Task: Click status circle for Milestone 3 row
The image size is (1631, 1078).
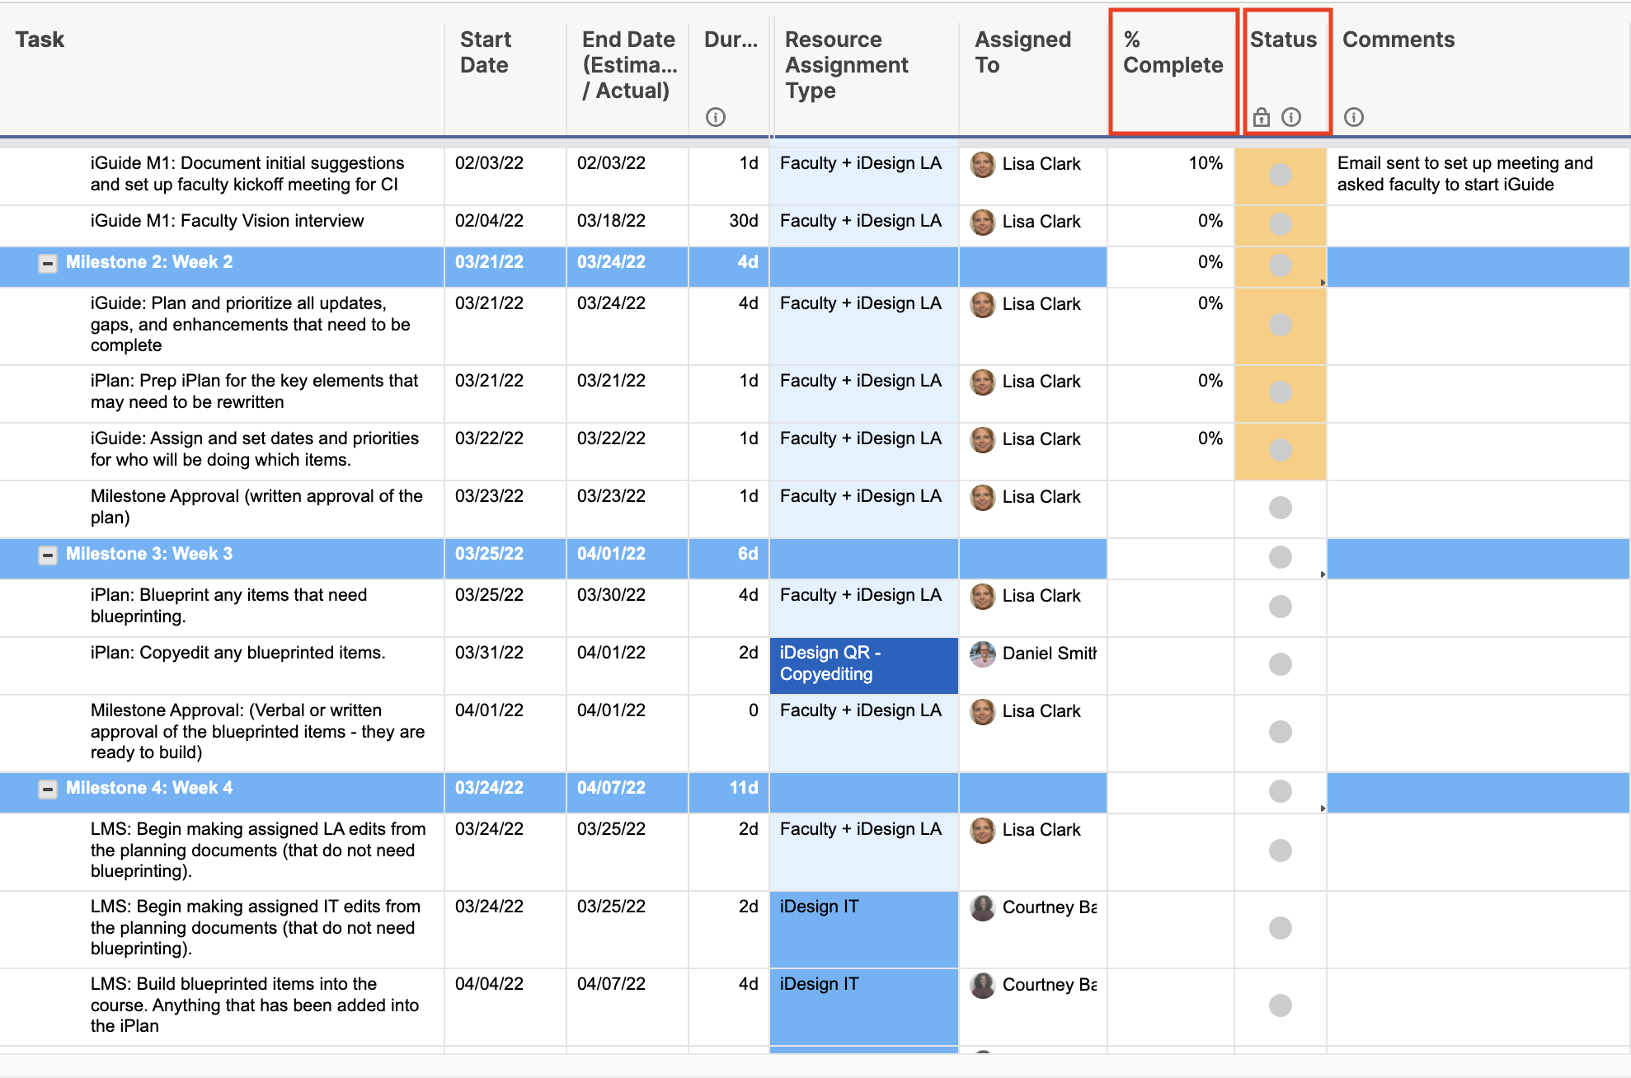Action: coord(1280,557)
